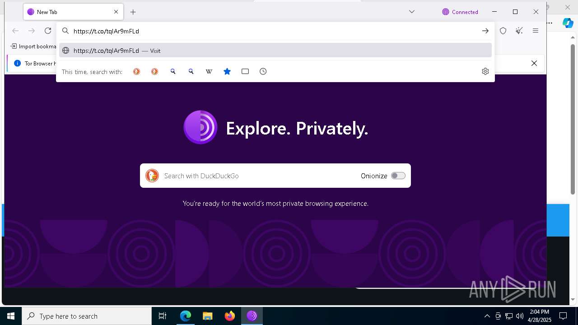
Task: Open the Tor security level shield
Action: (x=503, y=31)
